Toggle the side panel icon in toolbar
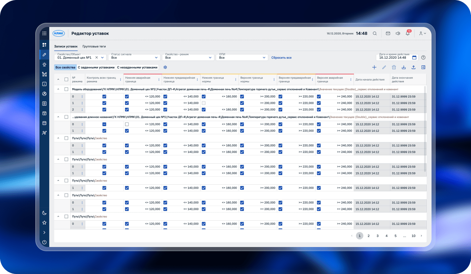471x274 pixels. tap(423, 67)
